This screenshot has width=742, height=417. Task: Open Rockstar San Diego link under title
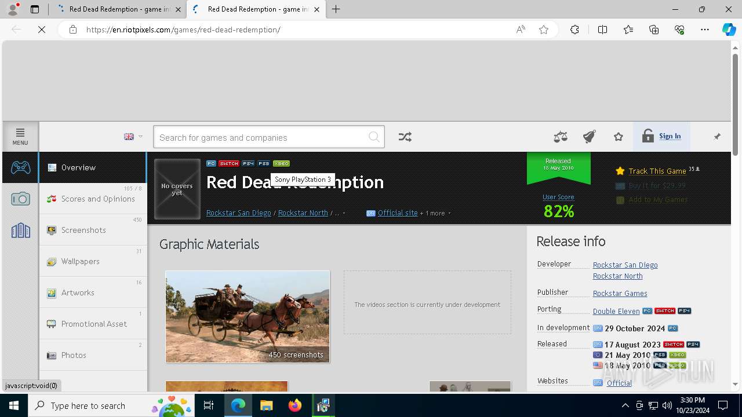[239, 213]
